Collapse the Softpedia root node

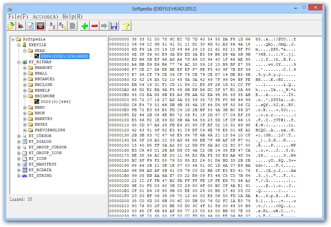click(x=13, y=39)
